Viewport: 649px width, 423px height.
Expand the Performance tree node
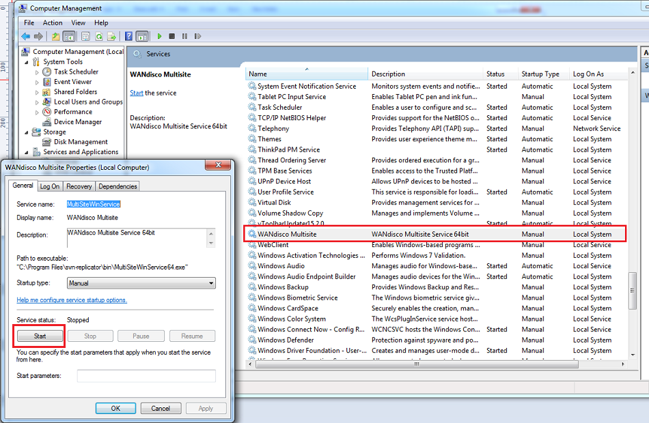(37, 113)
